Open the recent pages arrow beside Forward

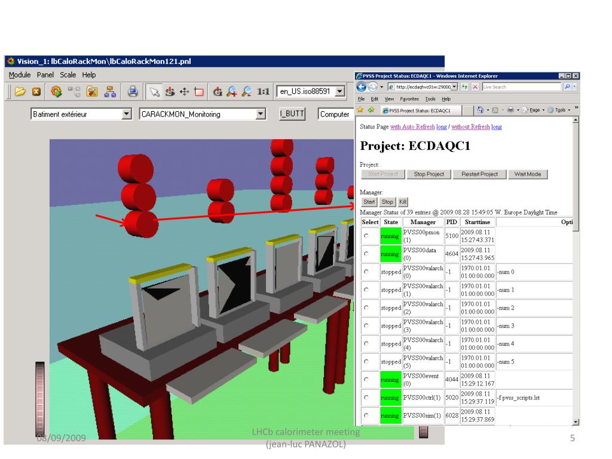click(382, 87)
